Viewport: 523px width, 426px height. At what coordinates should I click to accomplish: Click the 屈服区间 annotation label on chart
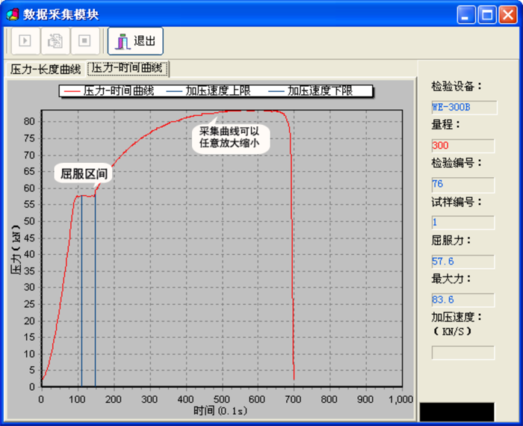84,174
